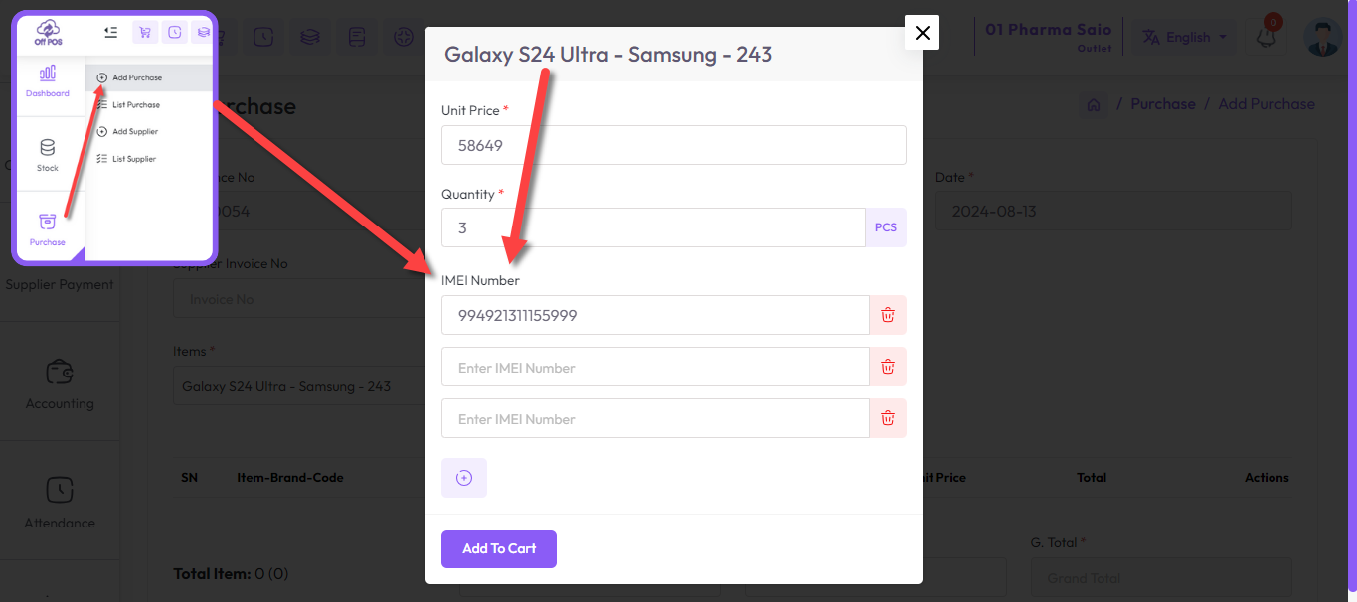Viewport: 1357px width, 602px height.
Task: Open the English language dropdown
Action: click(1183, 37)
